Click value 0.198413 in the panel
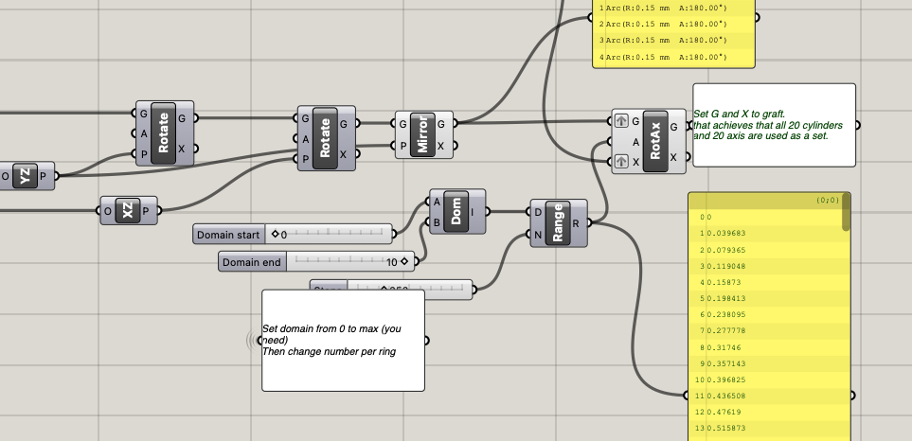The width and height of the screenshot is (912, 441). pos(724,299)
